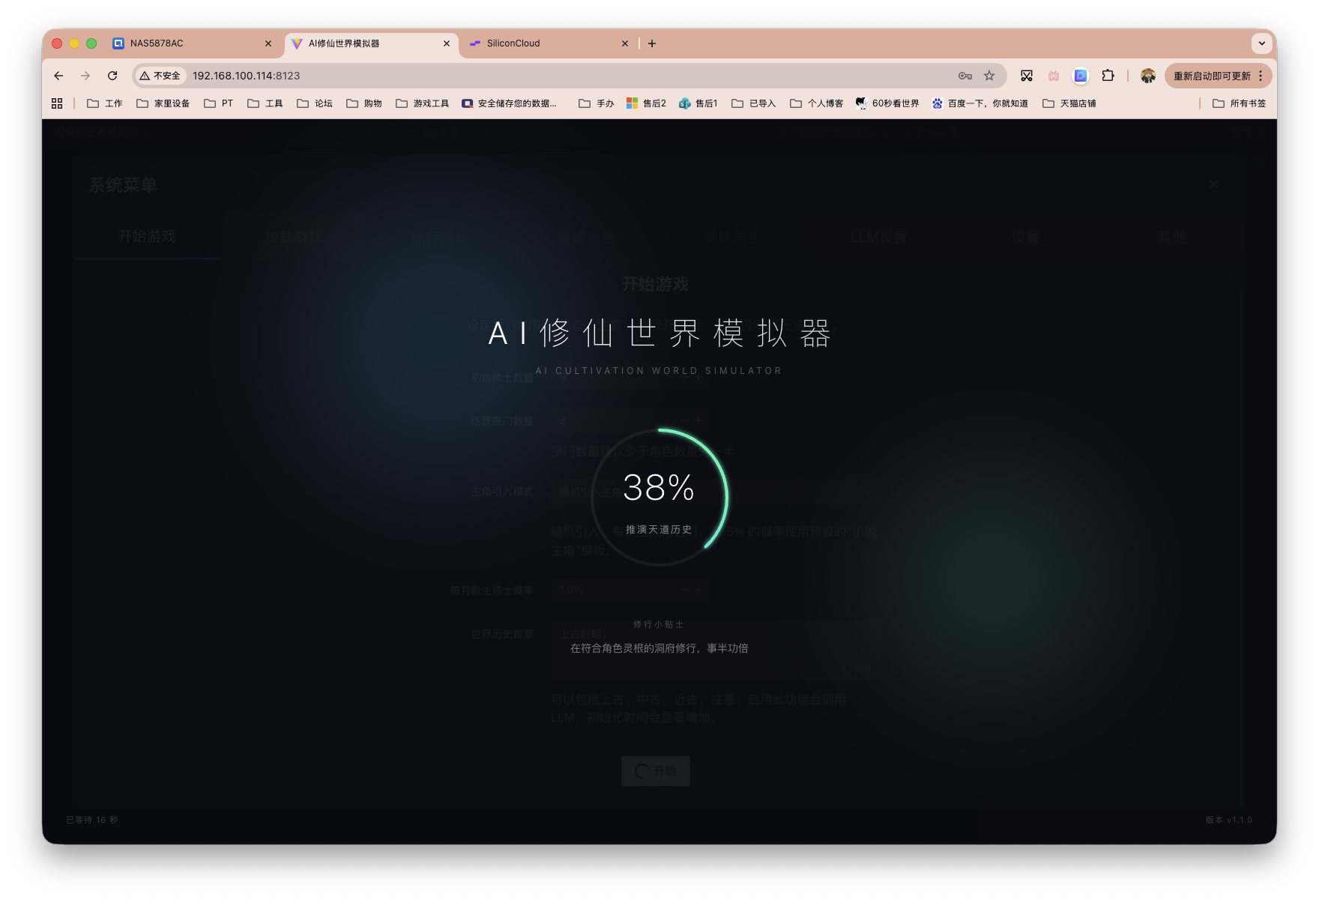The image size is (1319, 900).
Task: Launch the pink TV extension icon
Action: tap(1053, 76)
